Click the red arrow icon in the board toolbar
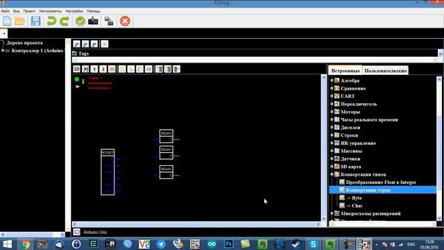Viewport: 444px width, 250px height. [x=85, y=69]
